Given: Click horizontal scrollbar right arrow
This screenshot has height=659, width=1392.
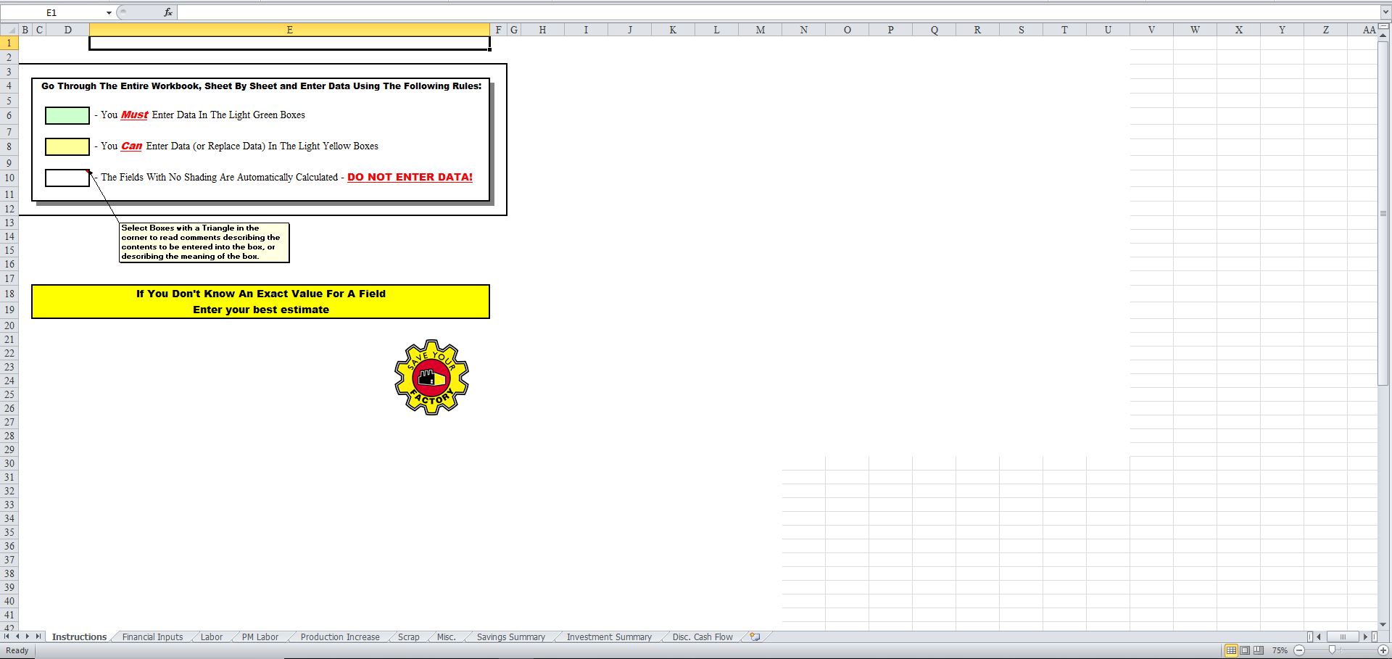Looking at the screenshot, I should click(x=1365, y=637).
